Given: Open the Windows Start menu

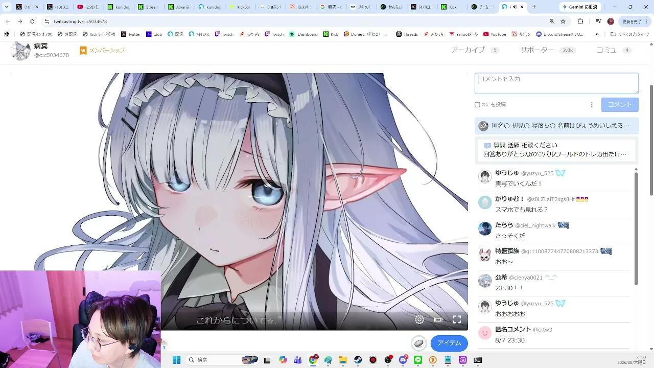Looking at the screenshot, I should tap(176, 360).
